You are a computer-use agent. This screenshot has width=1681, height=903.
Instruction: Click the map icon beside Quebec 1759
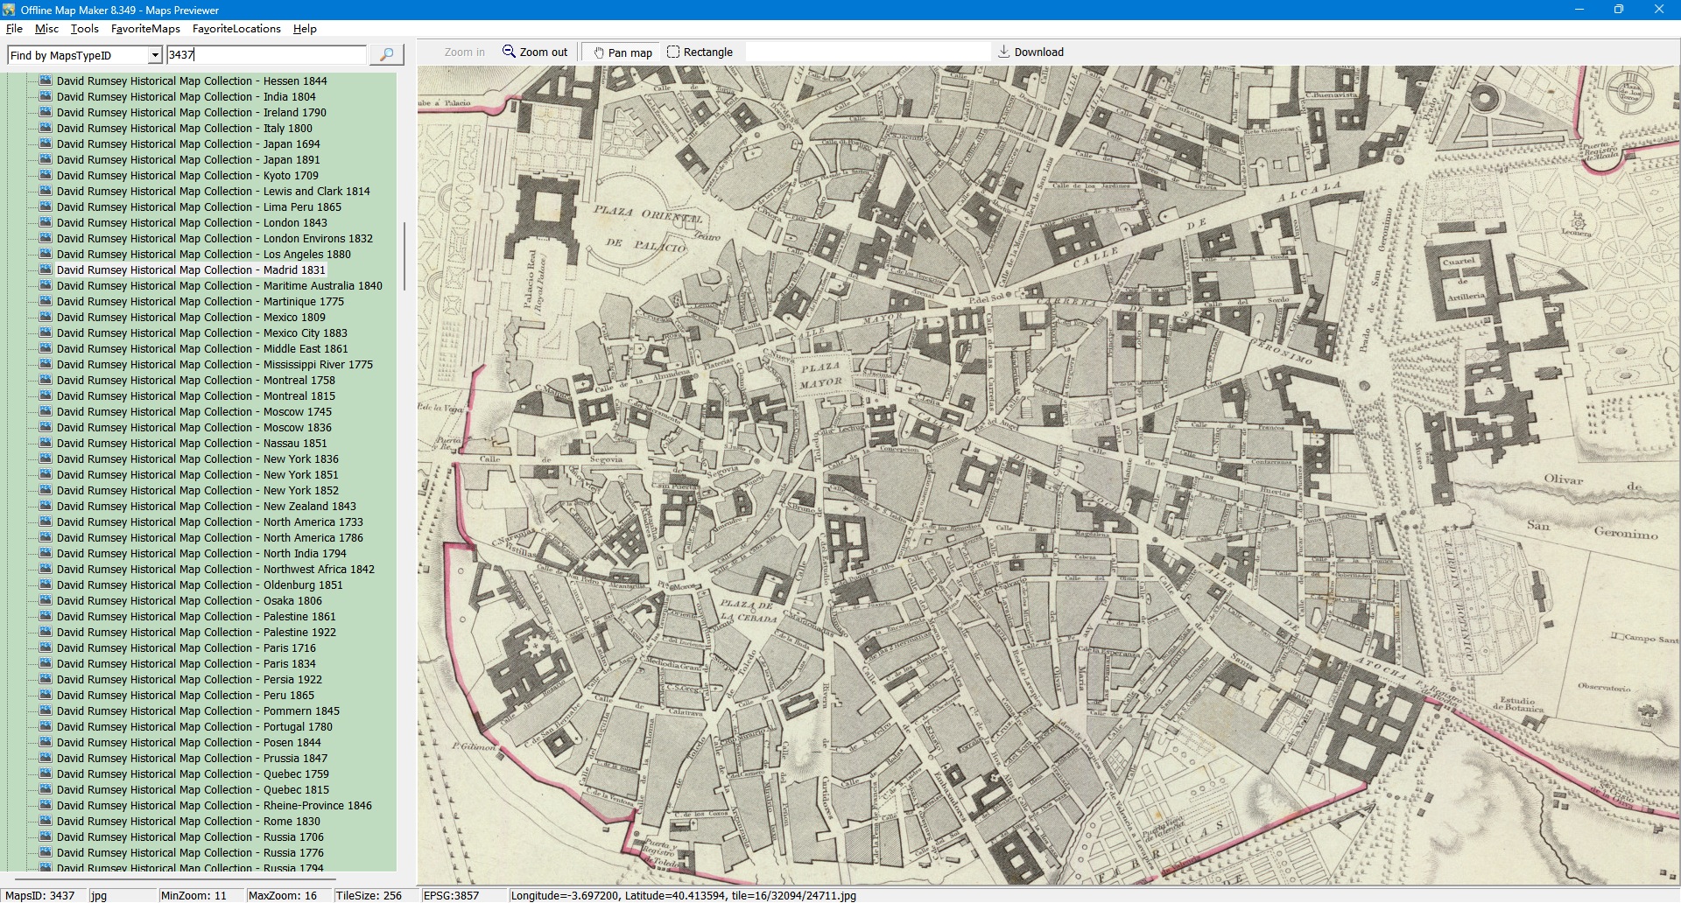46,773
